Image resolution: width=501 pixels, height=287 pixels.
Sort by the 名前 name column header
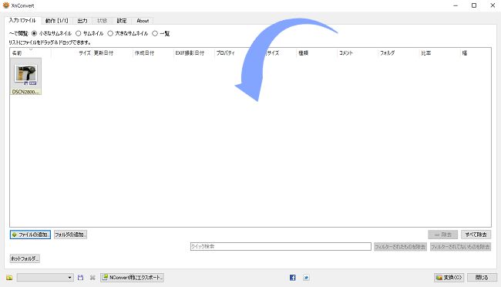pyautogui.click(x=30, y=53)
